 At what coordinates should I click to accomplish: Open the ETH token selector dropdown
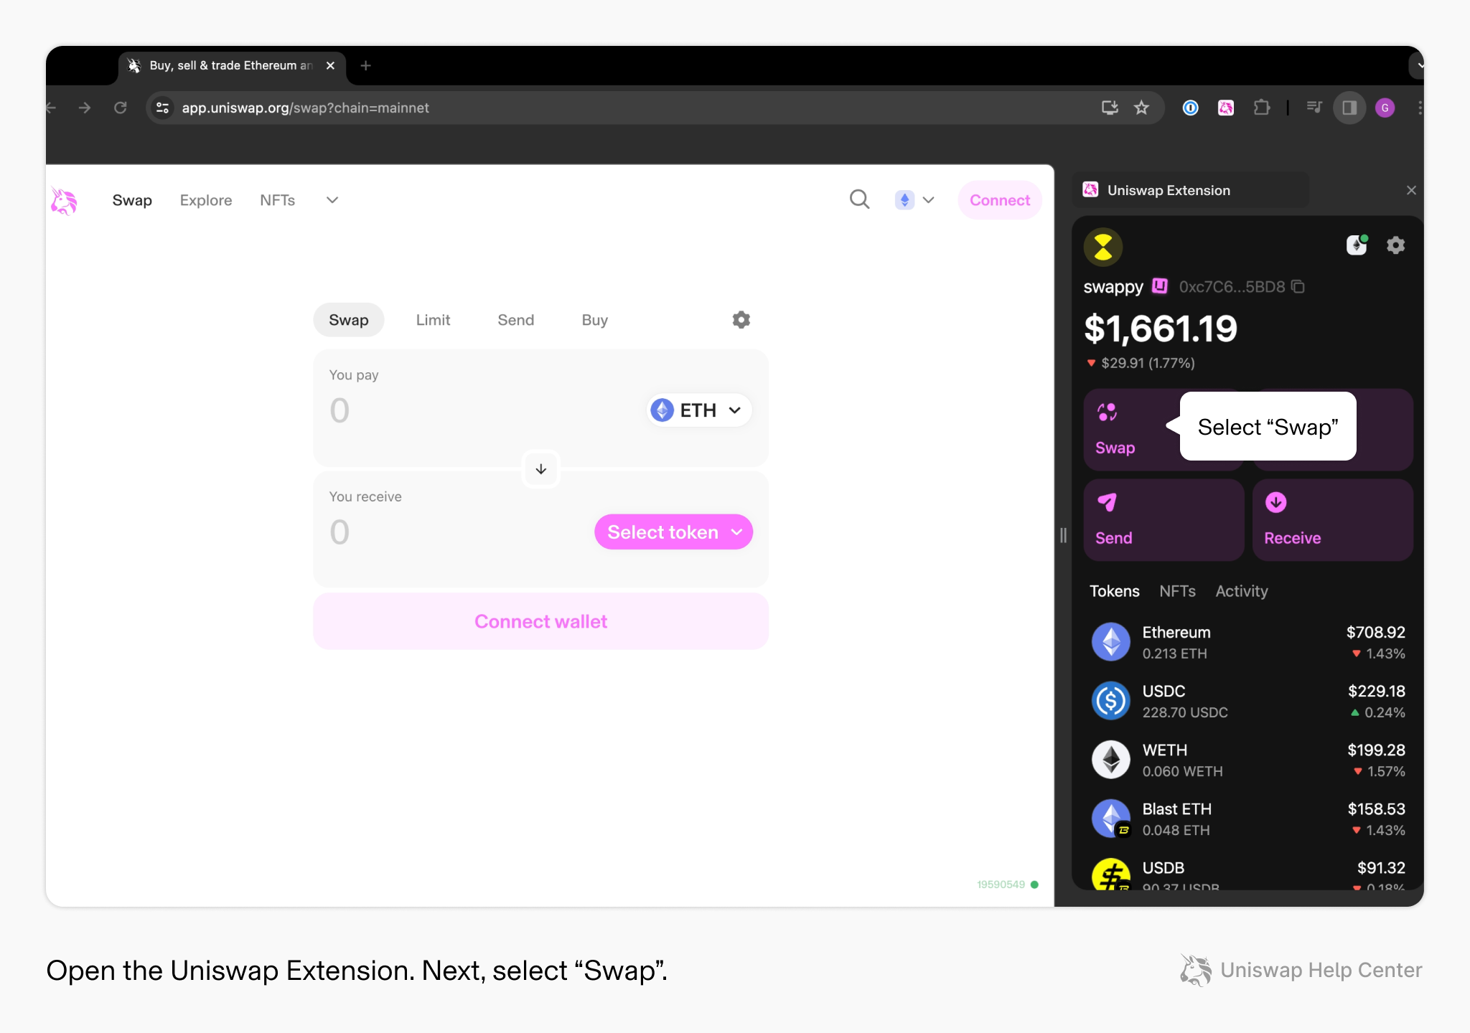[x=697, y=410]
